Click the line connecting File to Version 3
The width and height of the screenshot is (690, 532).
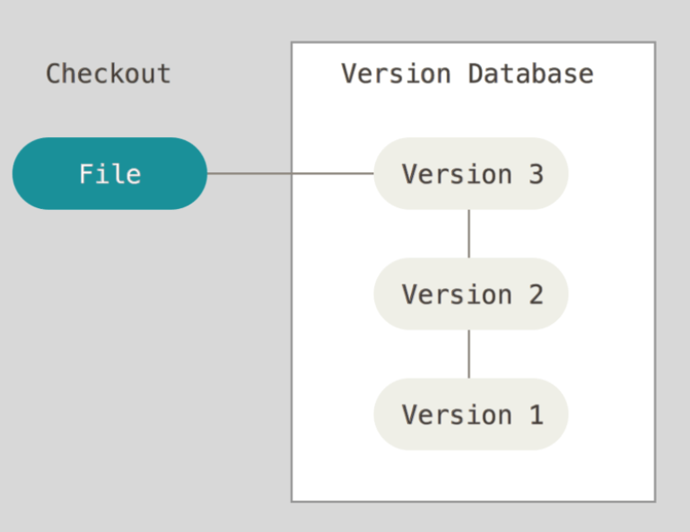tap(291, 173)
